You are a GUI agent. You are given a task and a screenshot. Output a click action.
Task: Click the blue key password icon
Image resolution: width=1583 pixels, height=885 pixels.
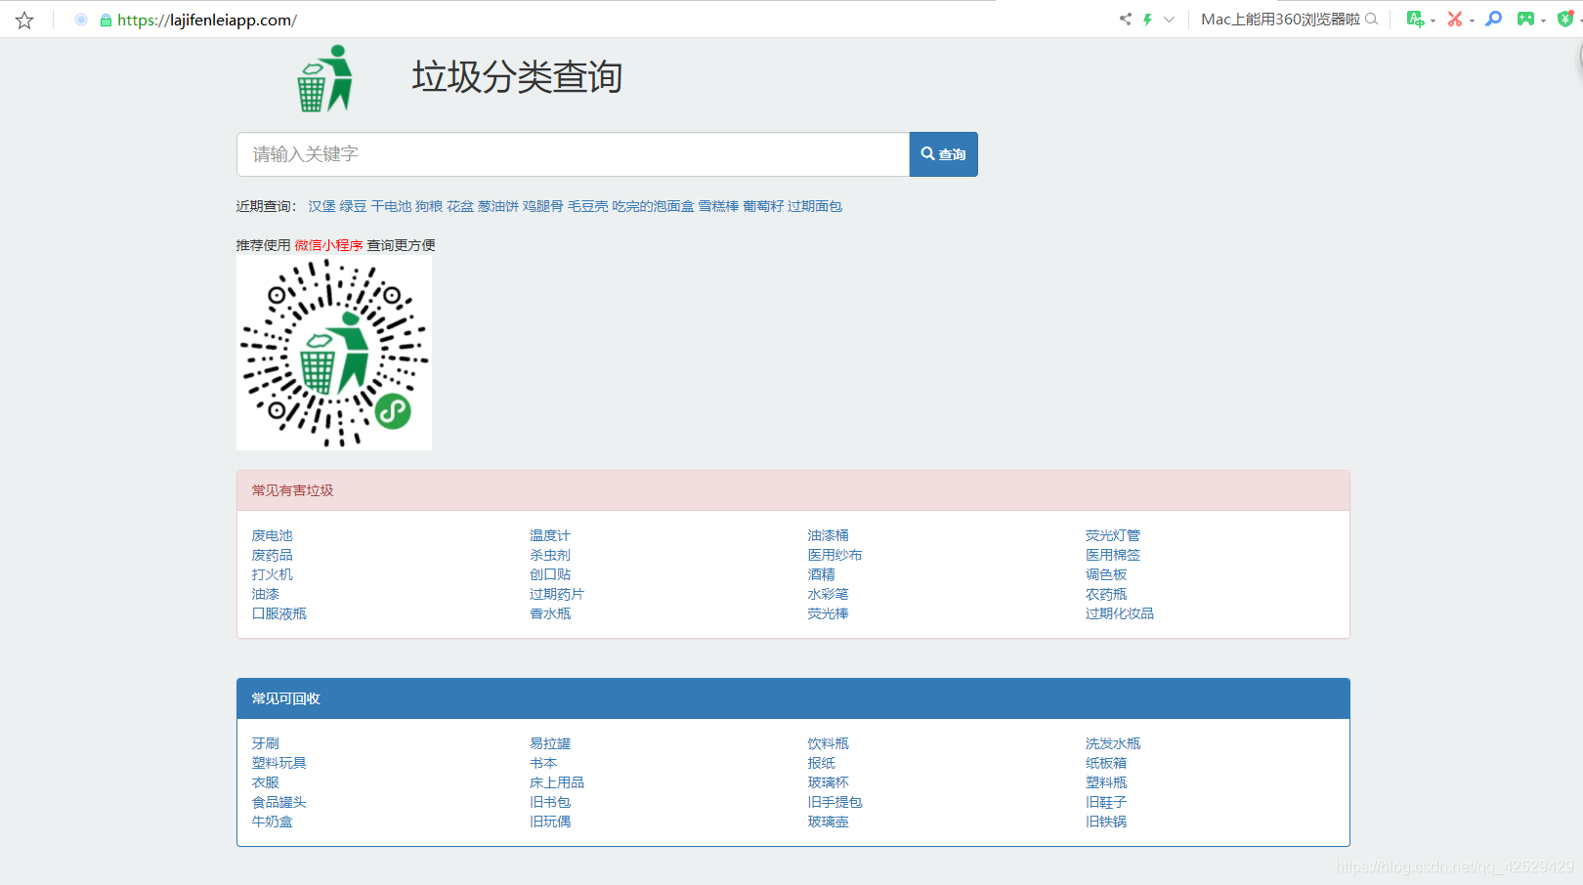(1494, 19)
